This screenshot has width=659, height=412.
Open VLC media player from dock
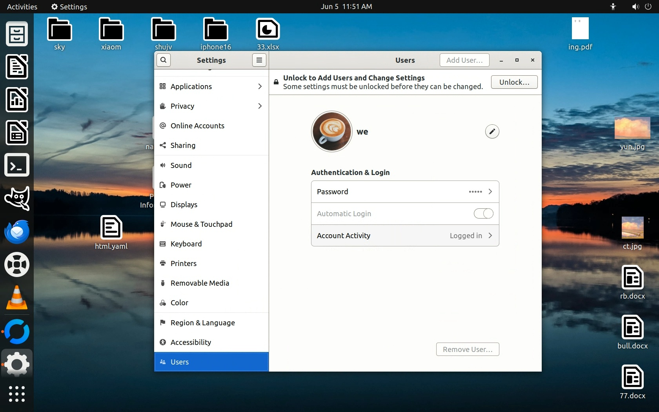17,297
